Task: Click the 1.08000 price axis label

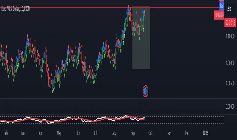Action: coord(230,63)
